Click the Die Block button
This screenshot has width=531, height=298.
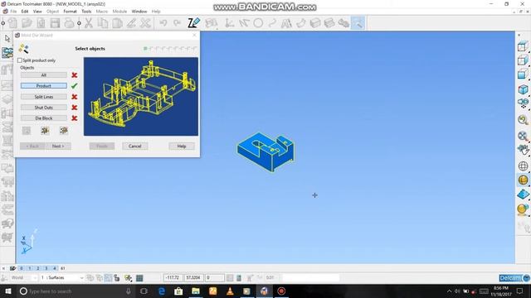tap(44, 118)
